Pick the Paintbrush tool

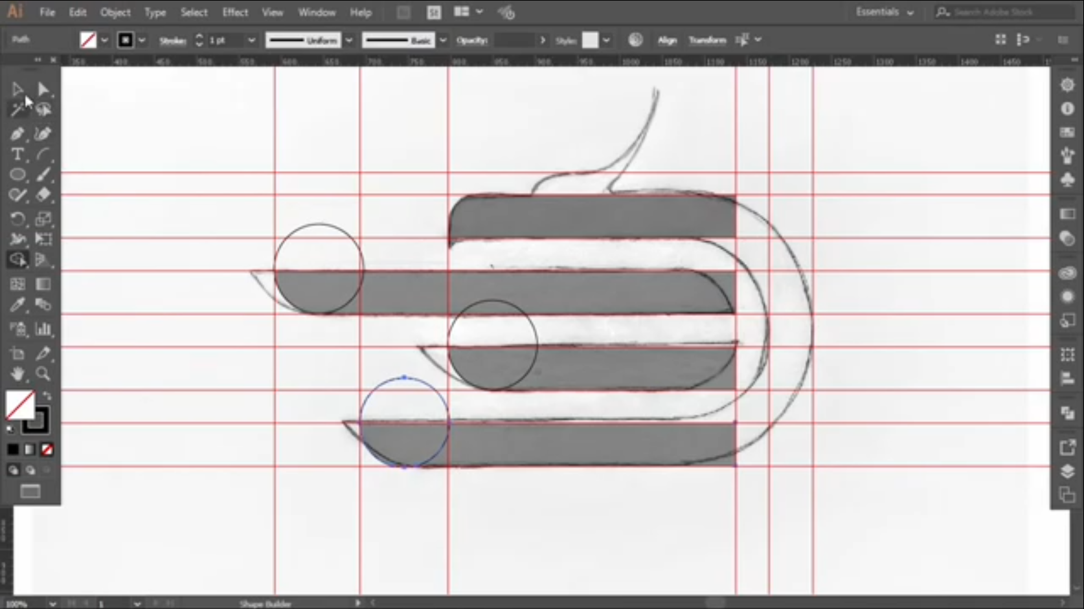click(x=43, y=175)
